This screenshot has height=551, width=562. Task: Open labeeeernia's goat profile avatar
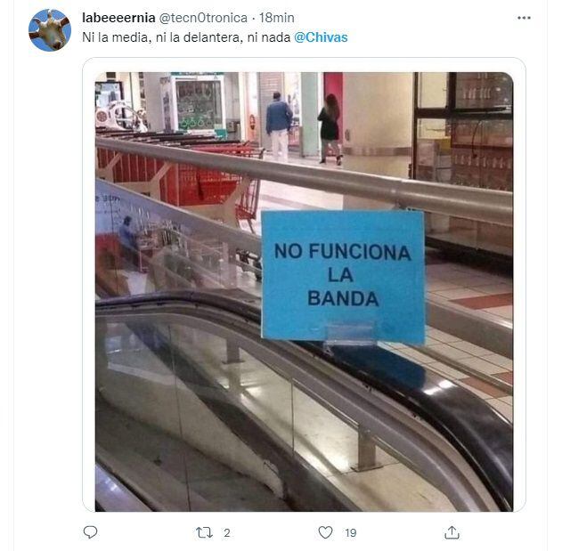click(x=50, y=30)
